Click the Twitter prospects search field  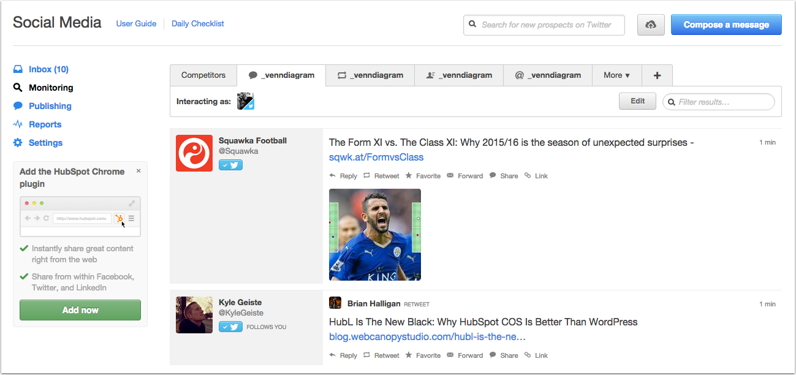[x=544, y=25]
